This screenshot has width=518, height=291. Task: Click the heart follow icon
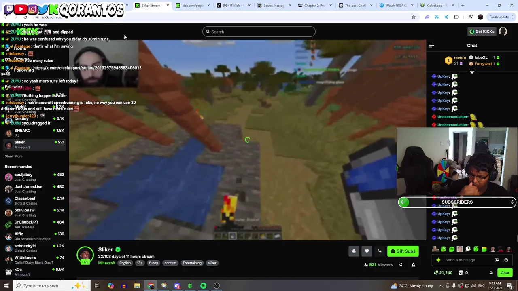click(x=367, y=251)
